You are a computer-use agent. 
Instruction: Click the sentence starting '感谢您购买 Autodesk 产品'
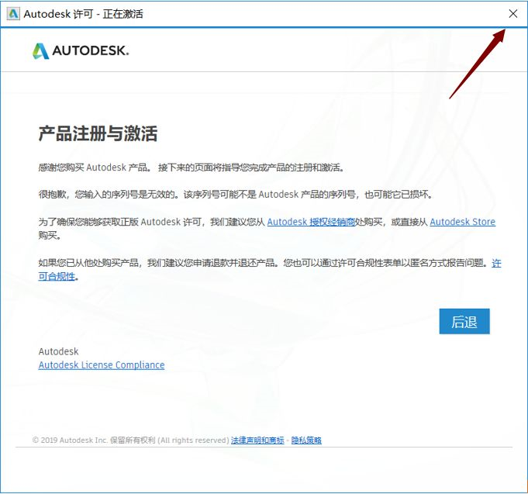point(191,168)
